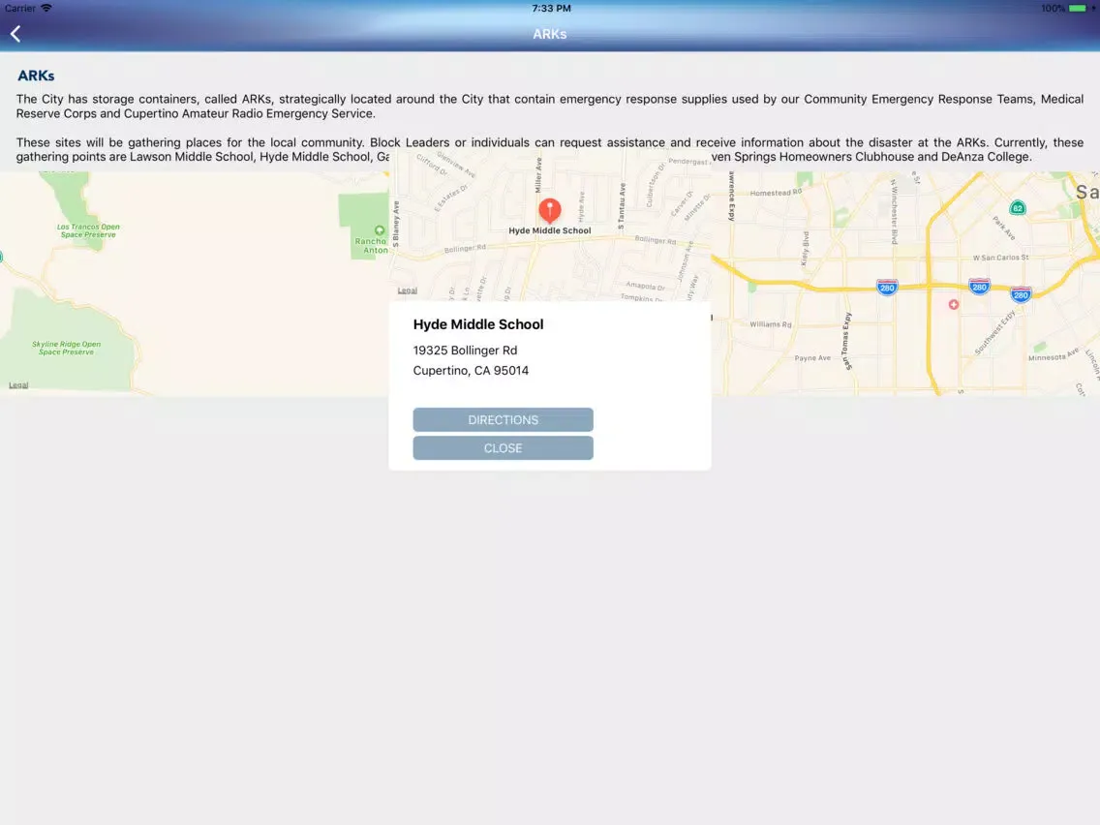Image resolution: width=1100 pixels, height=825 pixels.
Task: Tap the 7:33 PM clock in status bar
Action: 551,9
